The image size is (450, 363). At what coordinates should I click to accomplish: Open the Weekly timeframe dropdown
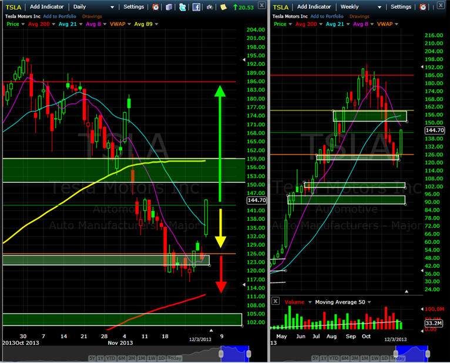click(x=380, y=7)
